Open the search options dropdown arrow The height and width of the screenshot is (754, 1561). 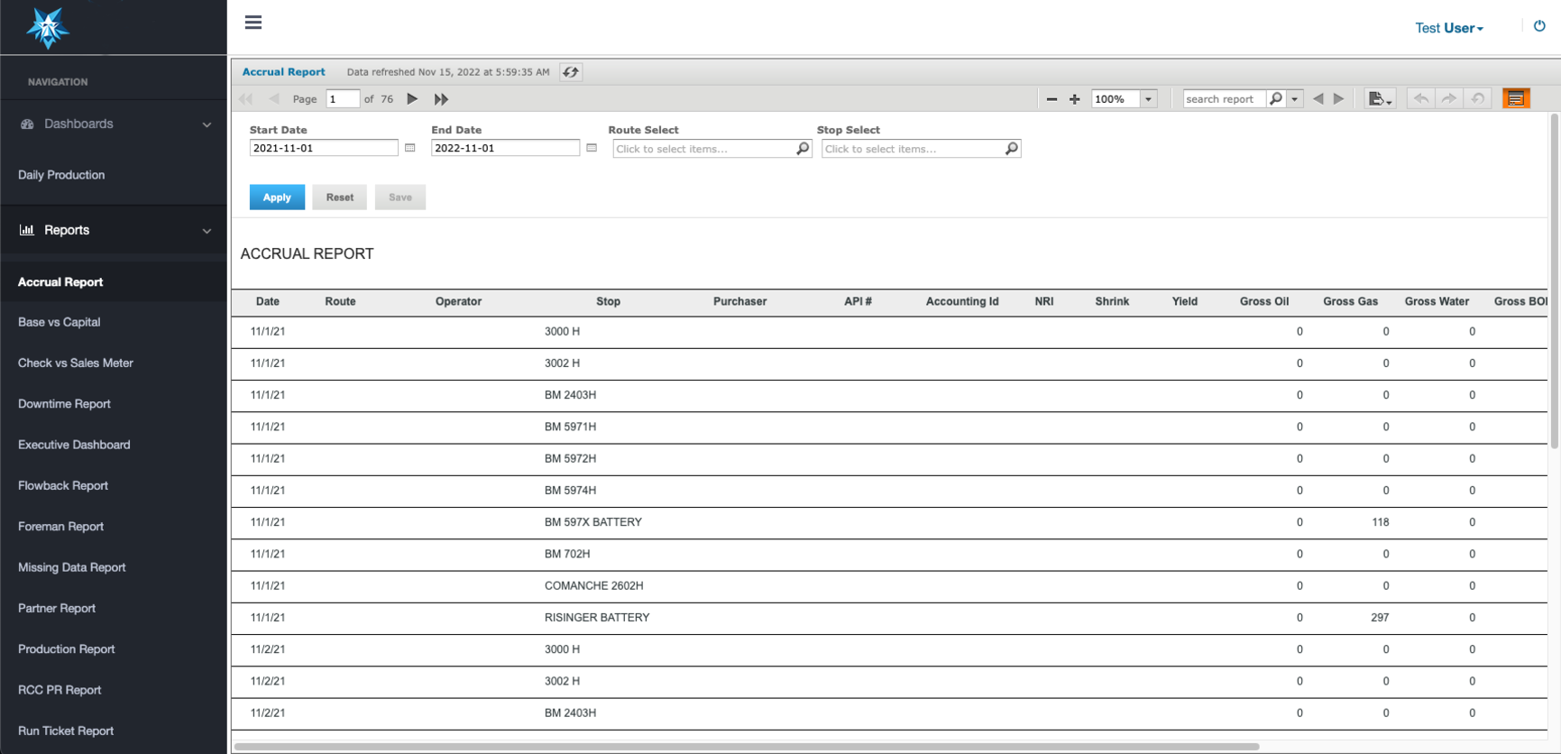1295,99
